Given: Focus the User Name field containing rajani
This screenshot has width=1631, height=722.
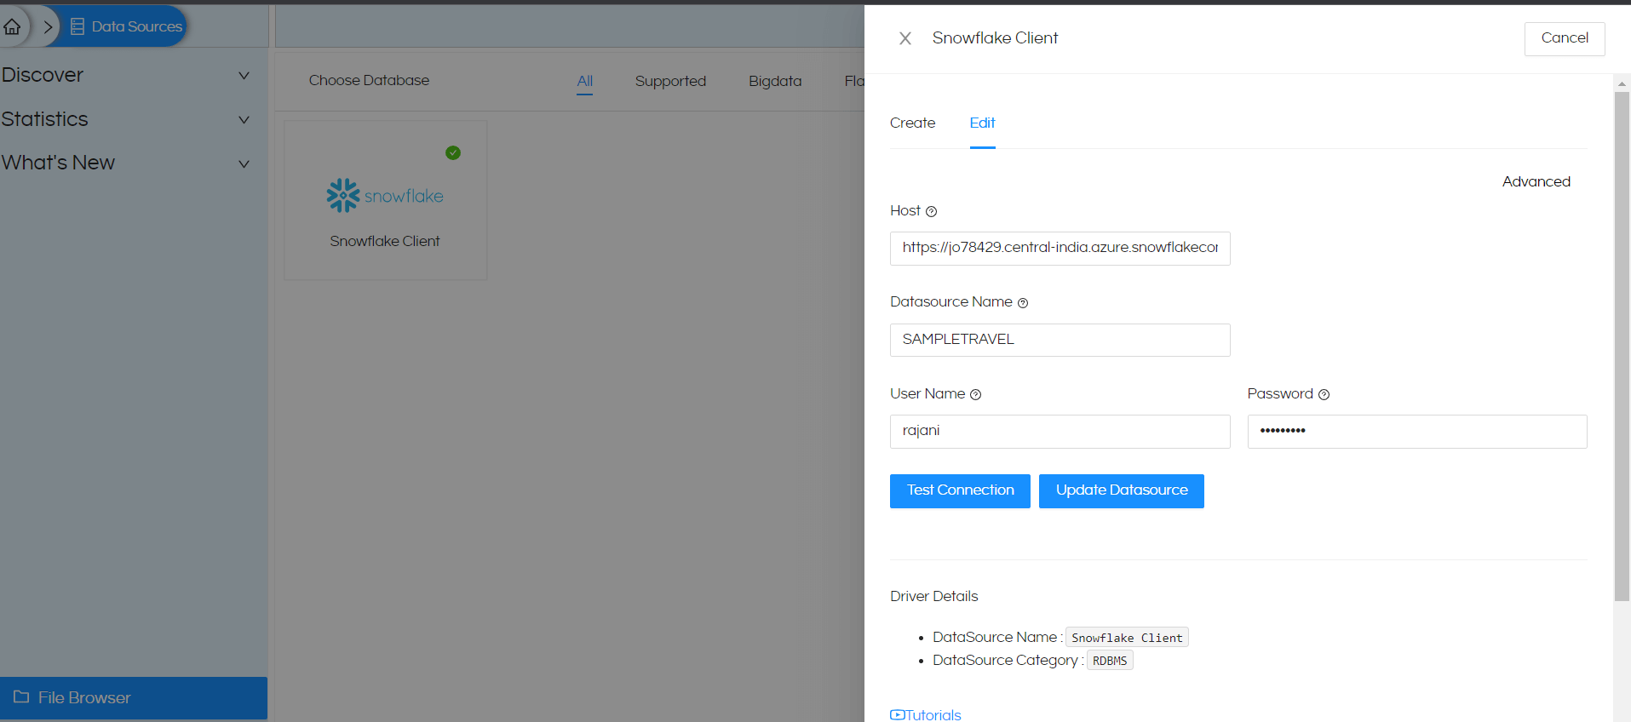Looking at the screenshot, I should pos(1060,432).
